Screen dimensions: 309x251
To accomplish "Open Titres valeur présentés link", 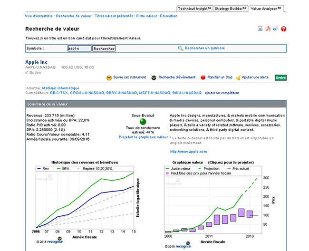I will [114, 16].
